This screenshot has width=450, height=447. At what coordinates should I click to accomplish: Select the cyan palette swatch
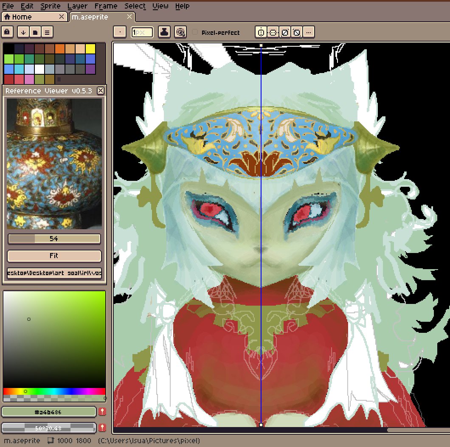19,69
